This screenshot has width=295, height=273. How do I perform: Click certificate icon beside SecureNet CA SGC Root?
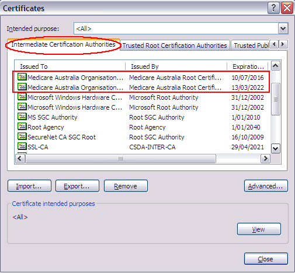pyautogui.click(x=22, y=136)
